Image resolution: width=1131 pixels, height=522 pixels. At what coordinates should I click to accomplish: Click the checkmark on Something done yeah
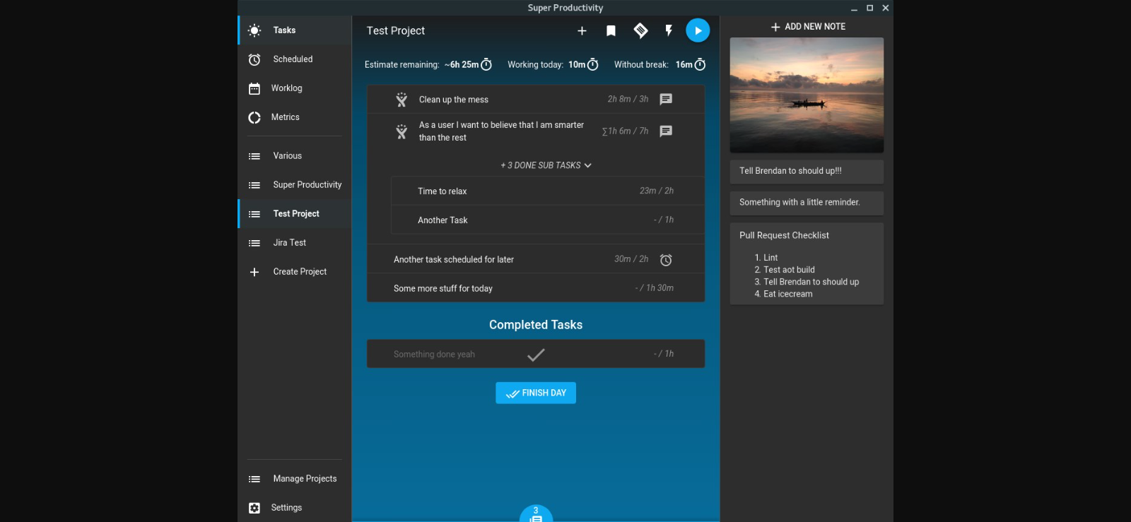(x=536, y=355)
